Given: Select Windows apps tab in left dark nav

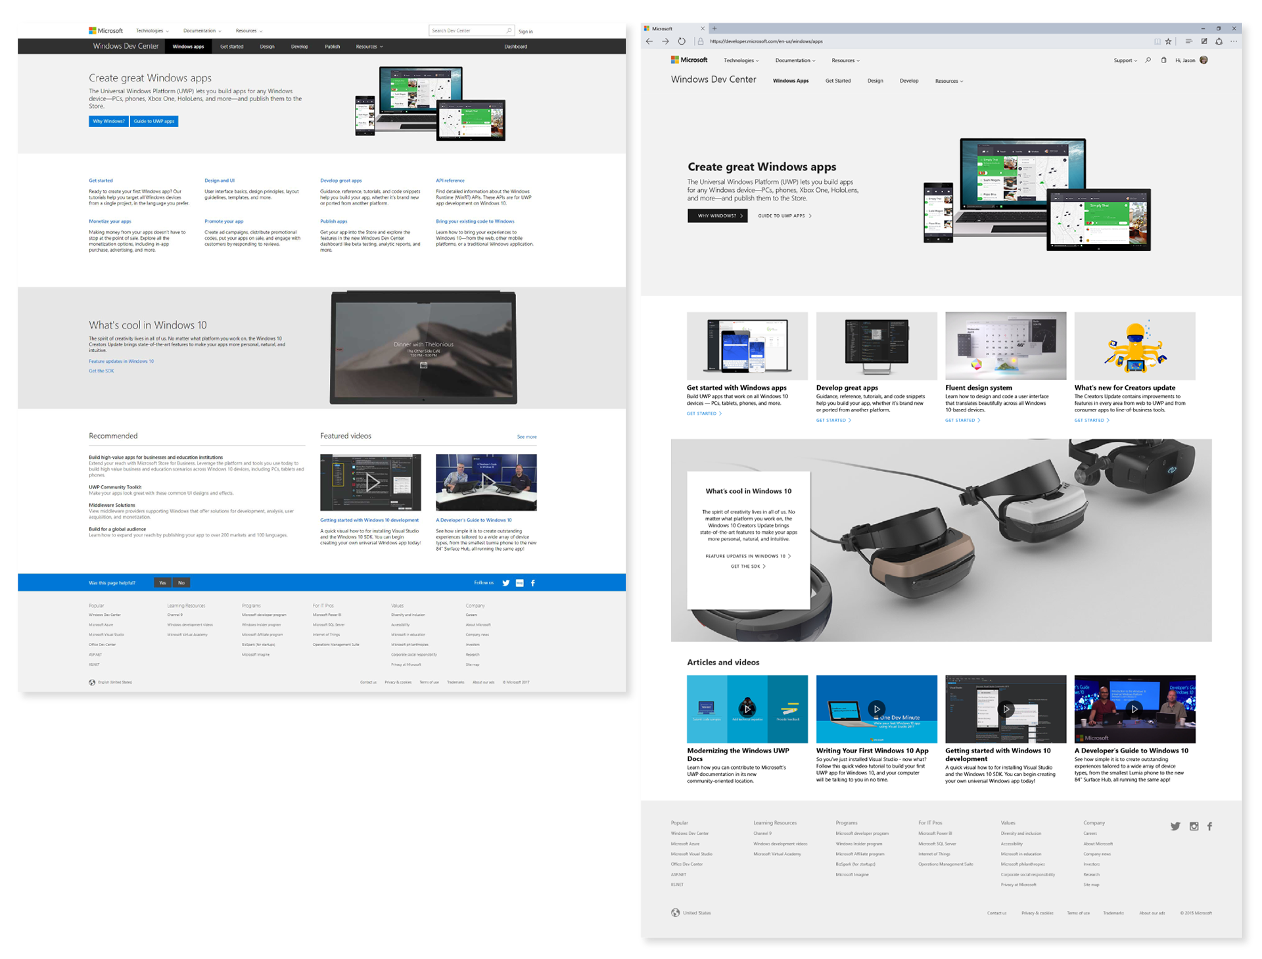Looking at the screenshot, I should click(x=188, y=47).
